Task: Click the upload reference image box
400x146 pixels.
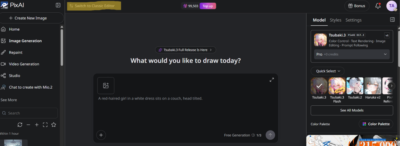Action: click(106, 86)
